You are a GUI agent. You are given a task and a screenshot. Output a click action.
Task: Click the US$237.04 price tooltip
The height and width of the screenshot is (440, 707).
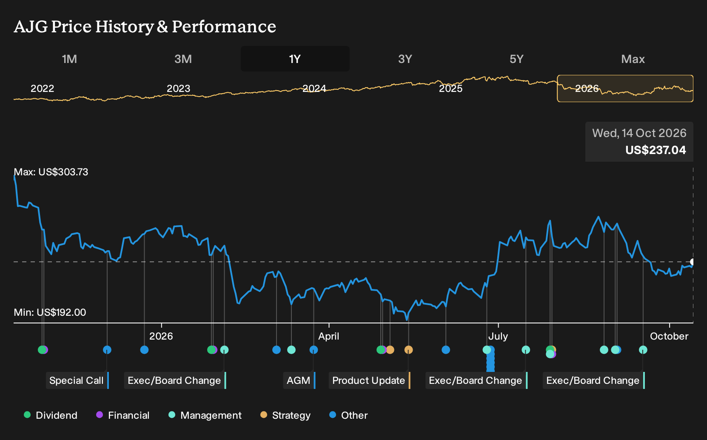pyautogui.click(x=639, y=142)
